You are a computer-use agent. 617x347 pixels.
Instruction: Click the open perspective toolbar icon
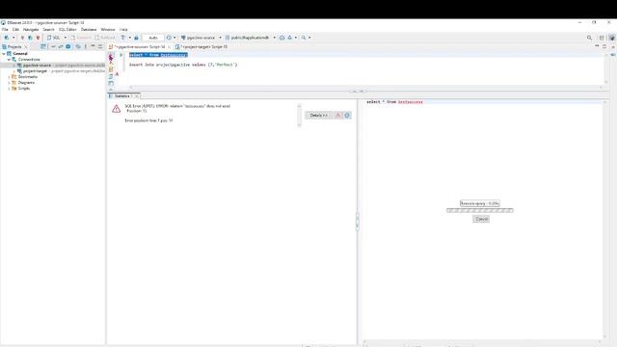[x=602, y=38]
